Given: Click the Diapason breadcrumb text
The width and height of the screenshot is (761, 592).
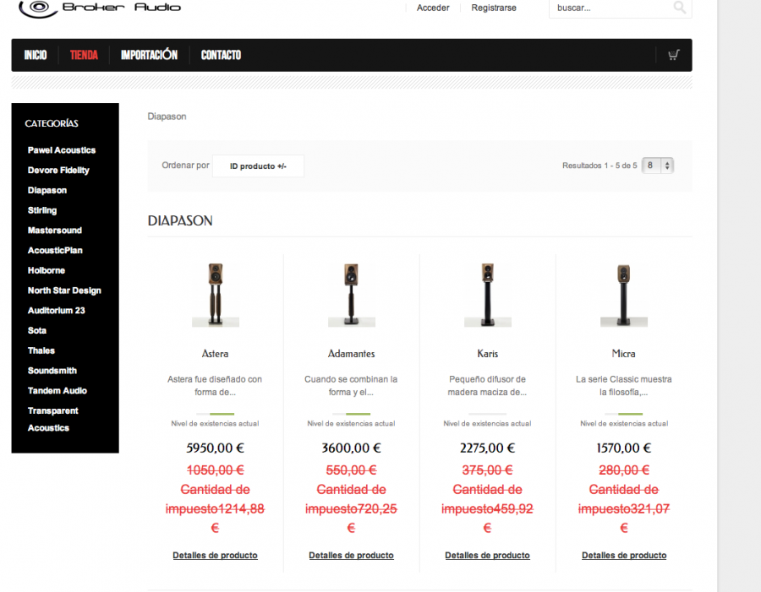Looking at the screenshot, I should [x=167, y=117].
